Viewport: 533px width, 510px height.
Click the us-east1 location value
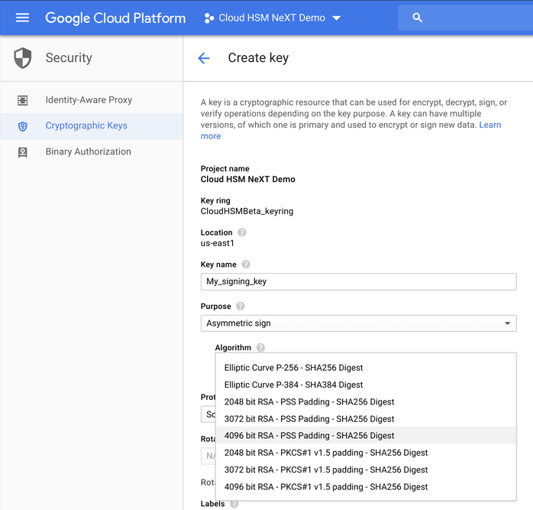click(x=217, y=243)
